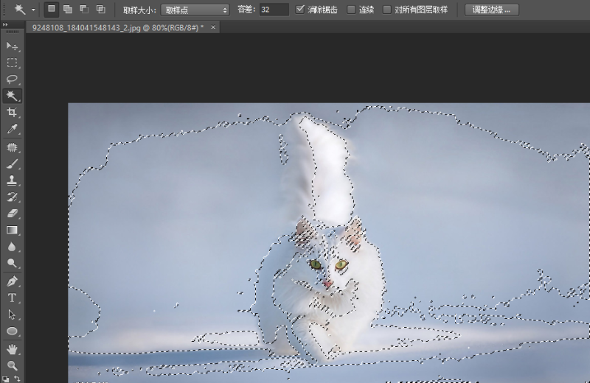Select the Blur tool
Image resolution: width=590 pixels, height=383 pixels.
pos(12,247)
